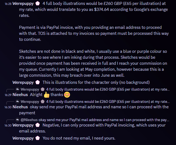Click the small avatar beside the @Niehus reply preview
Screen dimensions: 176x145
click(x=17, y=120)
